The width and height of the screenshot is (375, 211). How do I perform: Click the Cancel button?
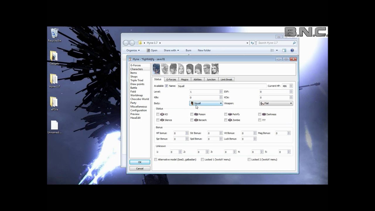(140, 169)
